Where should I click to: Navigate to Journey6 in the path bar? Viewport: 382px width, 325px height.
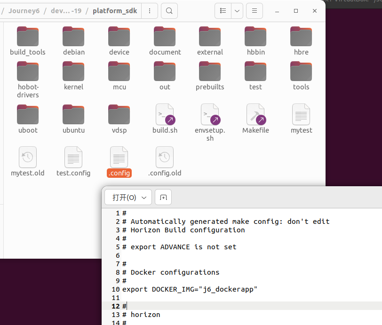pyautogui.click(x=26, y=10)
